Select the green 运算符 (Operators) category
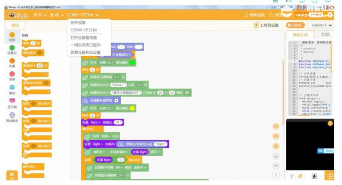 coord(12,50)
